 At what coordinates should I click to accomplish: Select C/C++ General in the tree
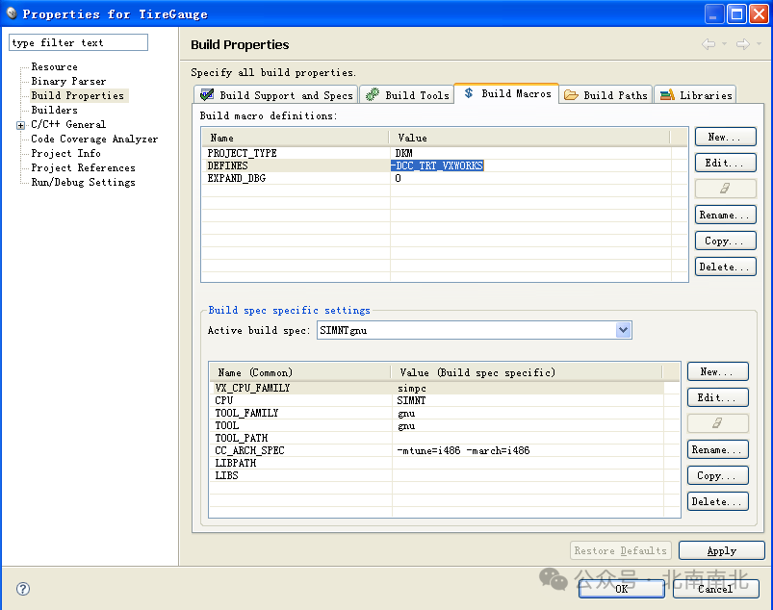(x=68, y=124)
